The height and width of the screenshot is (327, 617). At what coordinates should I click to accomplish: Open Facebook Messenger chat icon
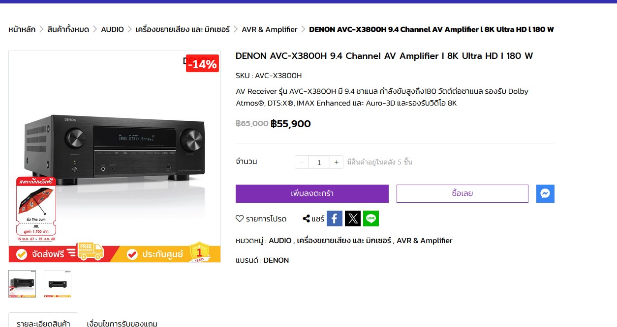click(545, 193)
